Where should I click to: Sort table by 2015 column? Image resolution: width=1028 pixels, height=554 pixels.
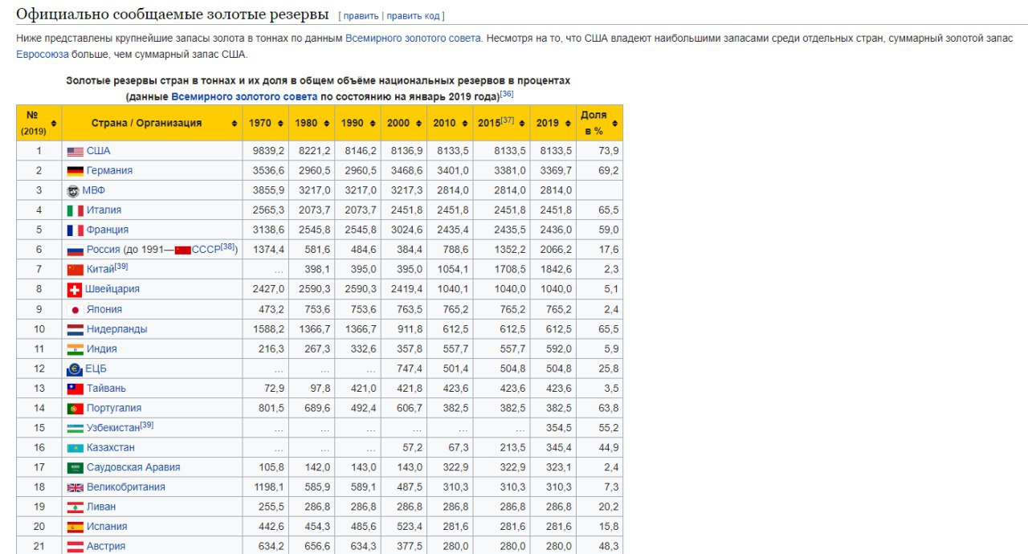click(x=520, y=123)
